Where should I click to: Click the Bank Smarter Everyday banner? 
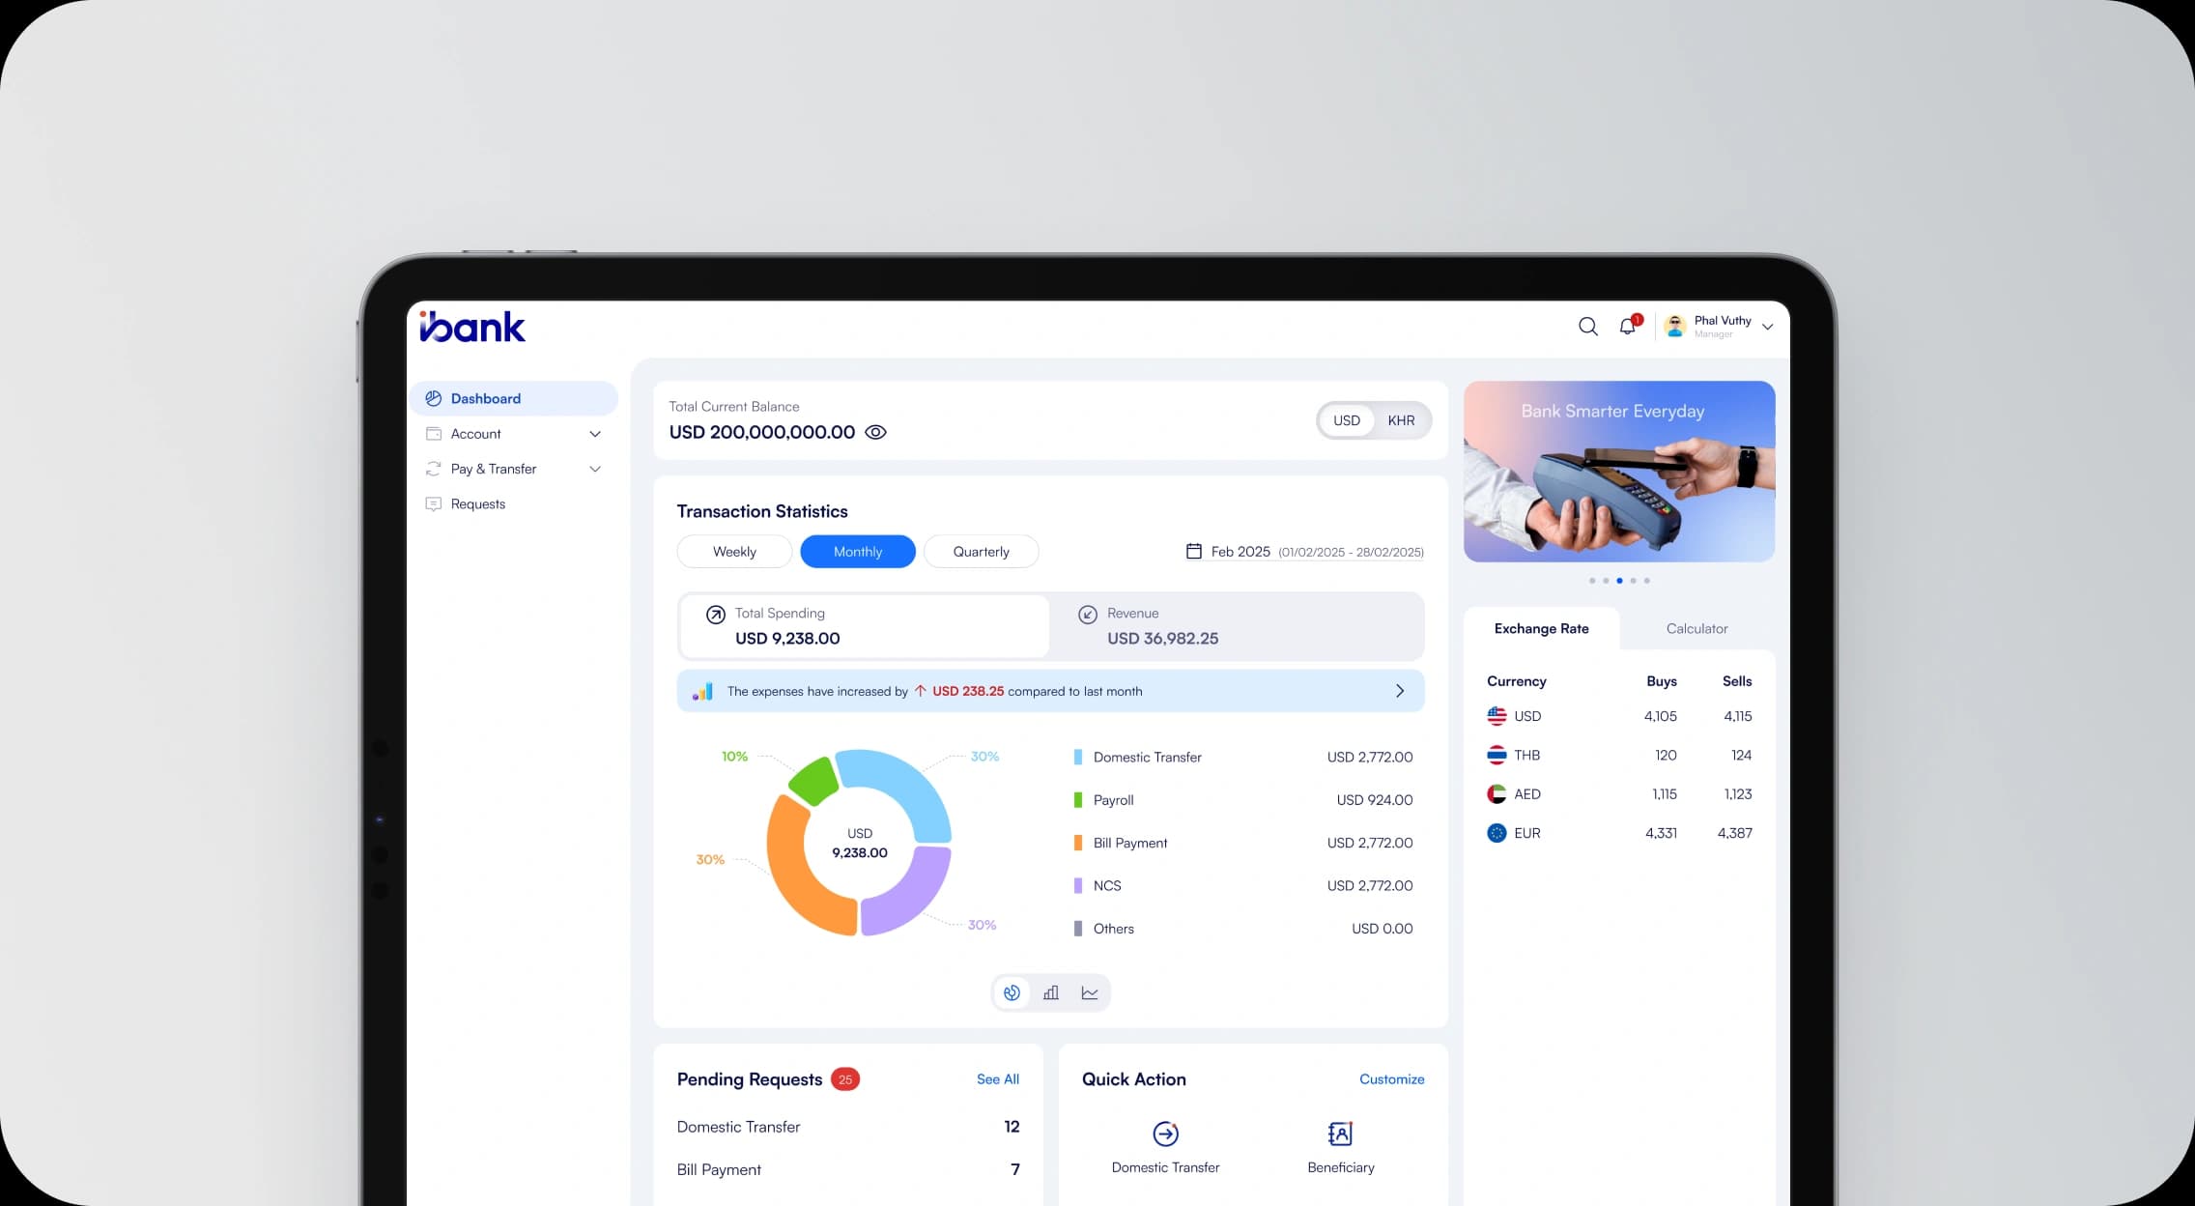click(1619, 472)
